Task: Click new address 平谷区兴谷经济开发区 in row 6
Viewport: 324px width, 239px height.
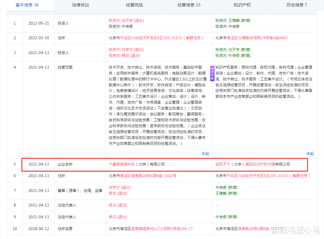Action: 245,176
